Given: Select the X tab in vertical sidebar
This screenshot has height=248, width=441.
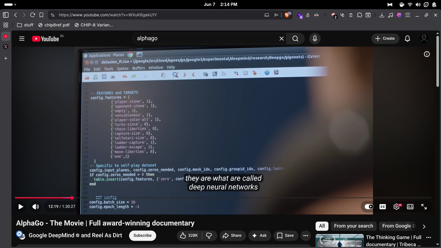Looking at the screenshot, I should 6,47.
